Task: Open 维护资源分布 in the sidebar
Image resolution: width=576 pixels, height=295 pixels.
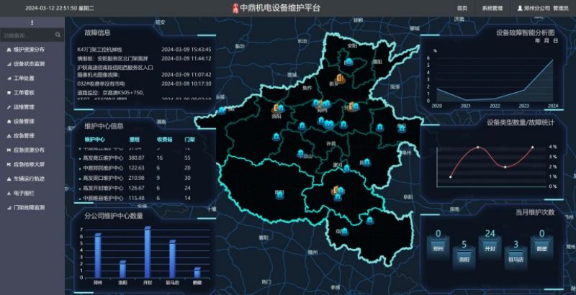Action: click(29, 50)
